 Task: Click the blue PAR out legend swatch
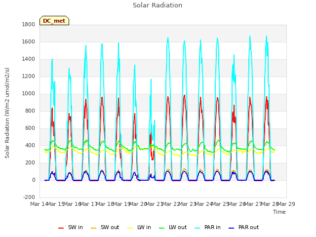tap(232, 228)
